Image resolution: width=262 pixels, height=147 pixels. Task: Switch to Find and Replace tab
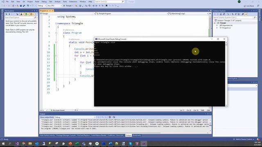[83, 135]
